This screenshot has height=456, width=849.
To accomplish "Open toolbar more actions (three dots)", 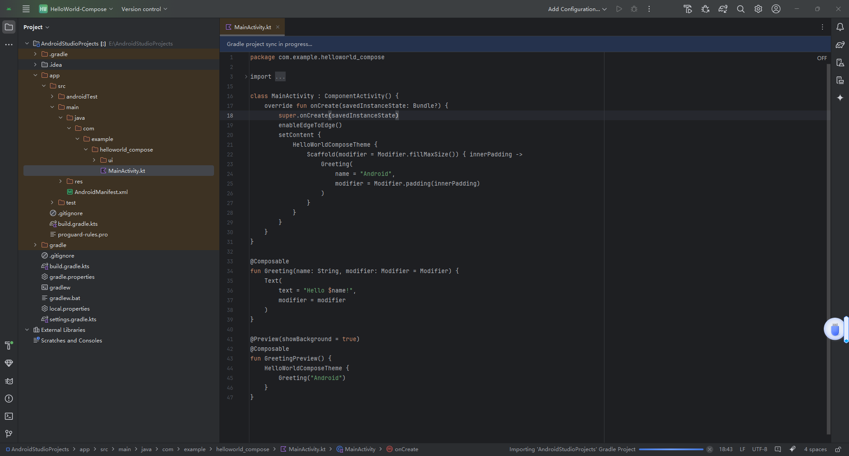I will pos(649,9).
